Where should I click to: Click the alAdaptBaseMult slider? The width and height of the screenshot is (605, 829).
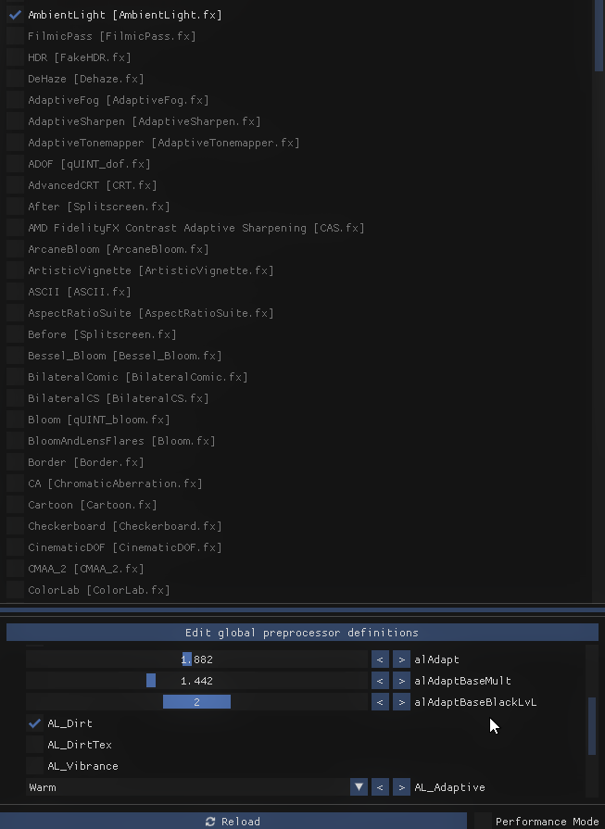pyautogui.click(x=196, y=681)
